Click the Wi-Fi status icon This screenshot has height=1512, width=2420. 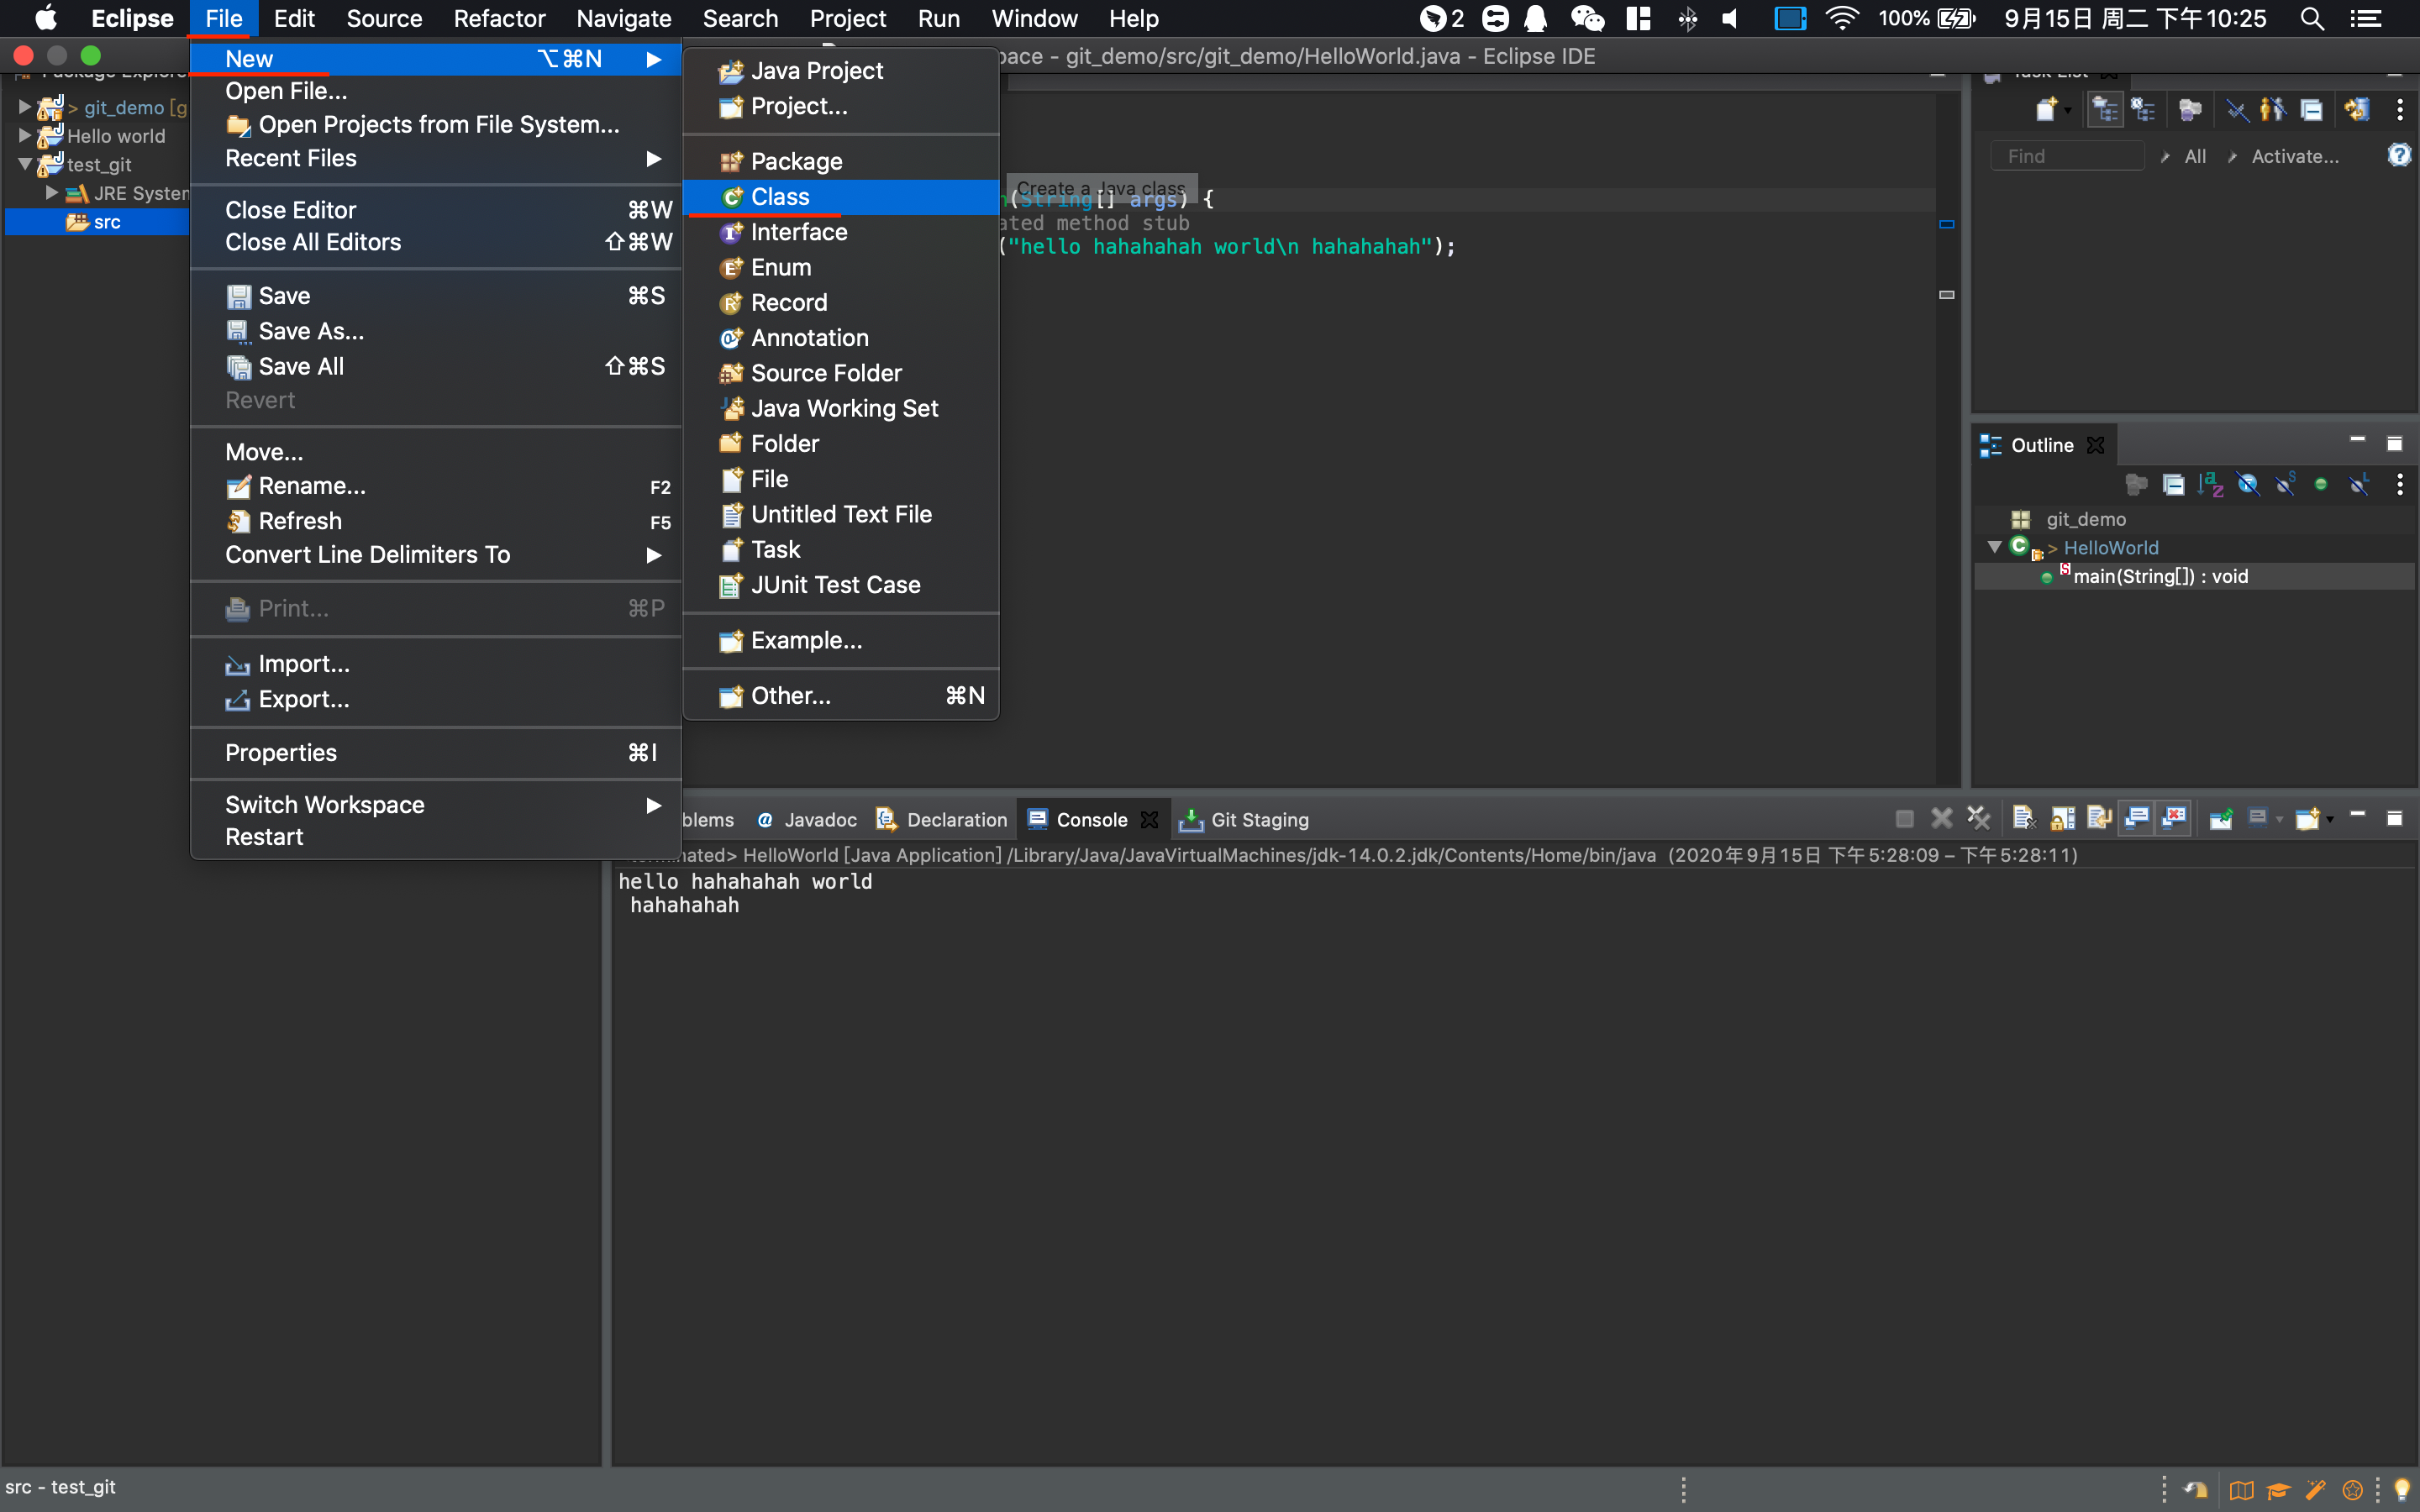click(1841, 18)
